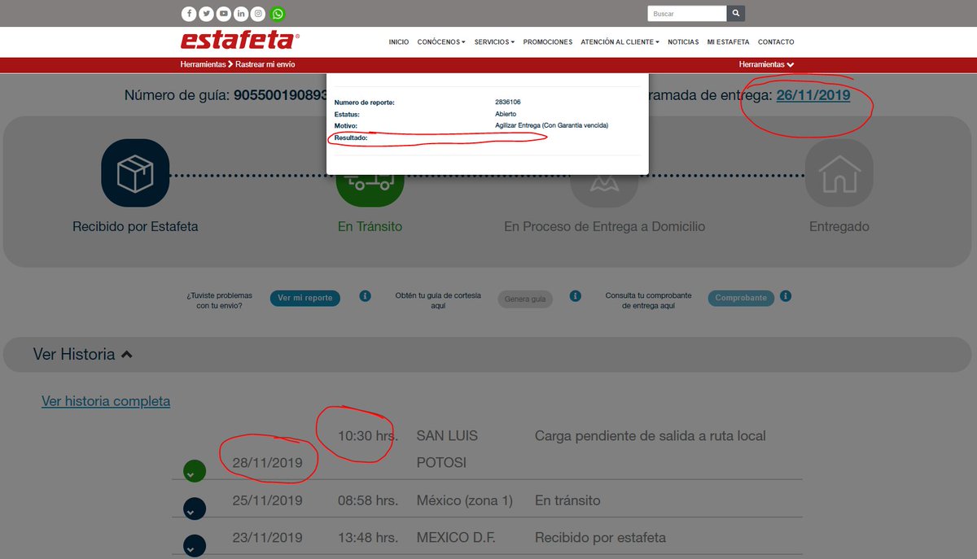
Task: Click the Agilizar Entrega motivo text
Action: point(552,126)
